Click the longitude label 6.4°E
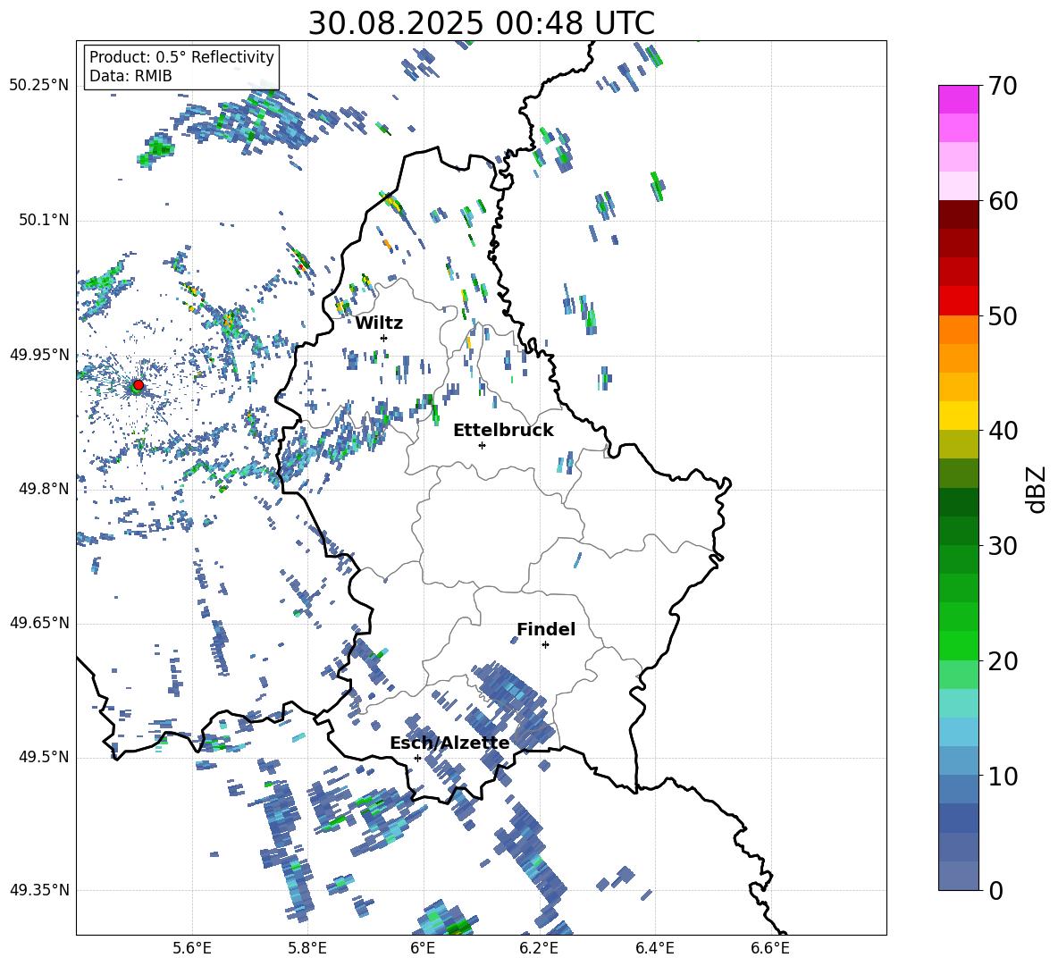 click(654, 948)
